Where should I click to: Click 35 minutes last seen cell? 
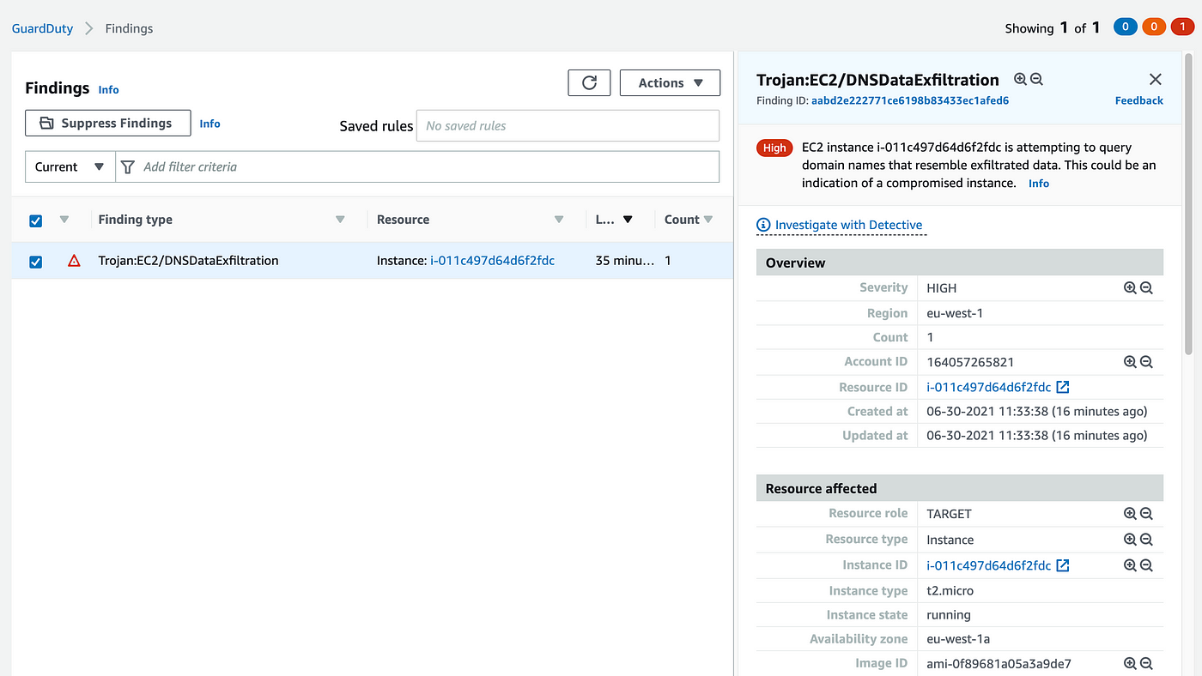(x=624, y=261)
